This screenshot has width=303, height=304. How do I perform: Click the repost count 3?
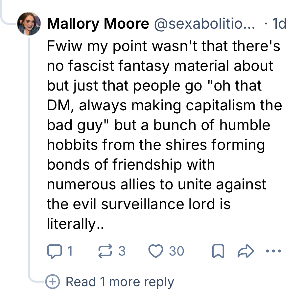point(122,251)
